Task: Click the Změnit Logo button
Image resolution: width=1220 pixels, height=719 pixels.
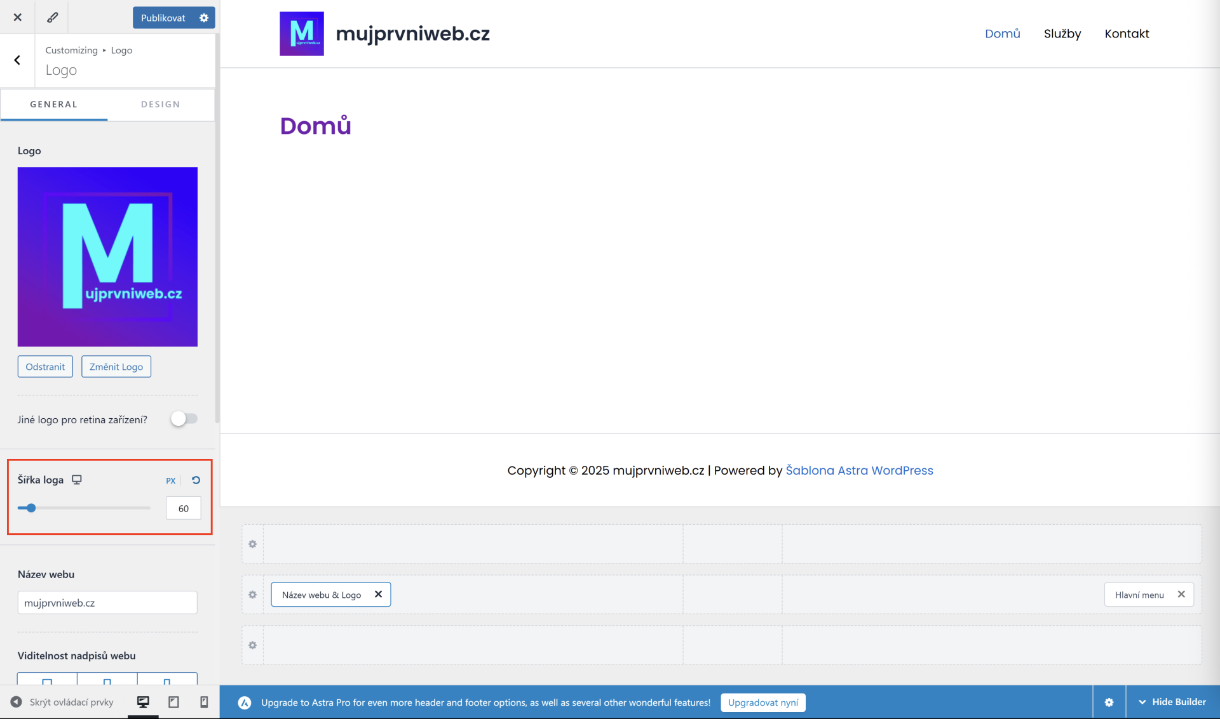Action: 116,367
